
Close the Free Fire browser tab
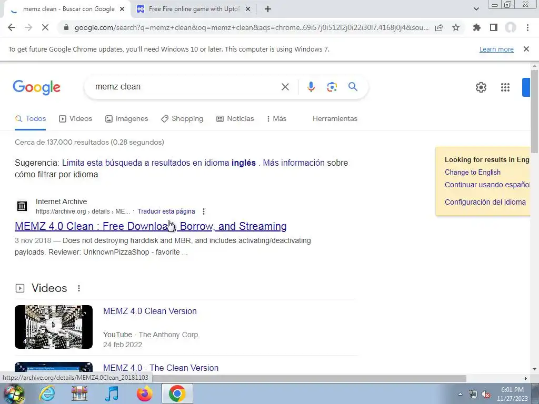(248, 9)
